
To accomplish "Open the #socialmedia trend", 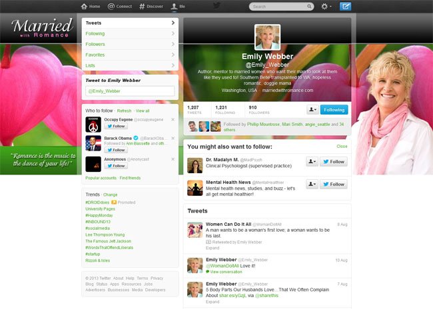I will point(97,228).
